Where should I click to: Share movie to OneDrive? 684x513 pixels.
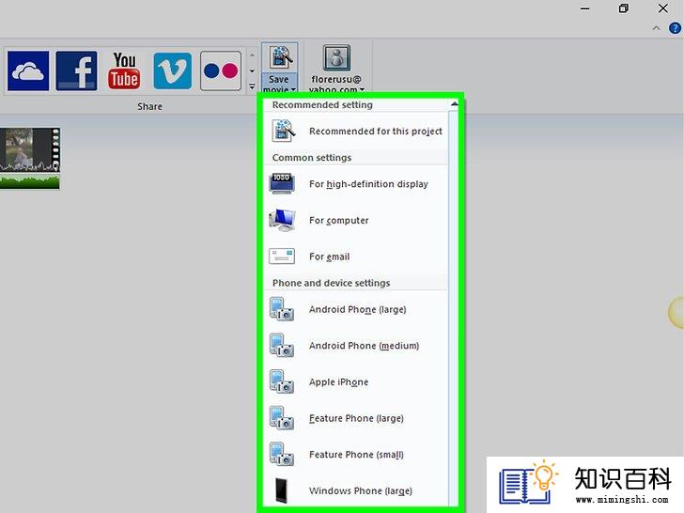click(28, 70)
